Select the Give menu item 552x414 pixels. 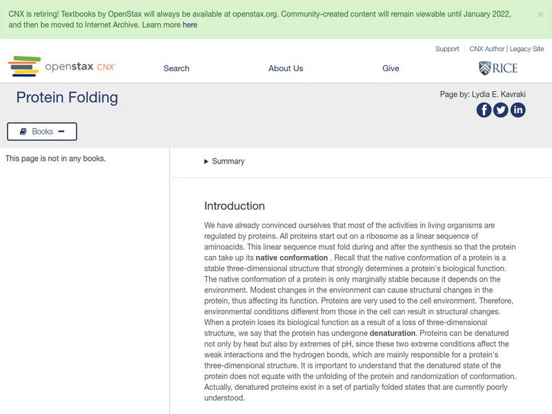391,68
